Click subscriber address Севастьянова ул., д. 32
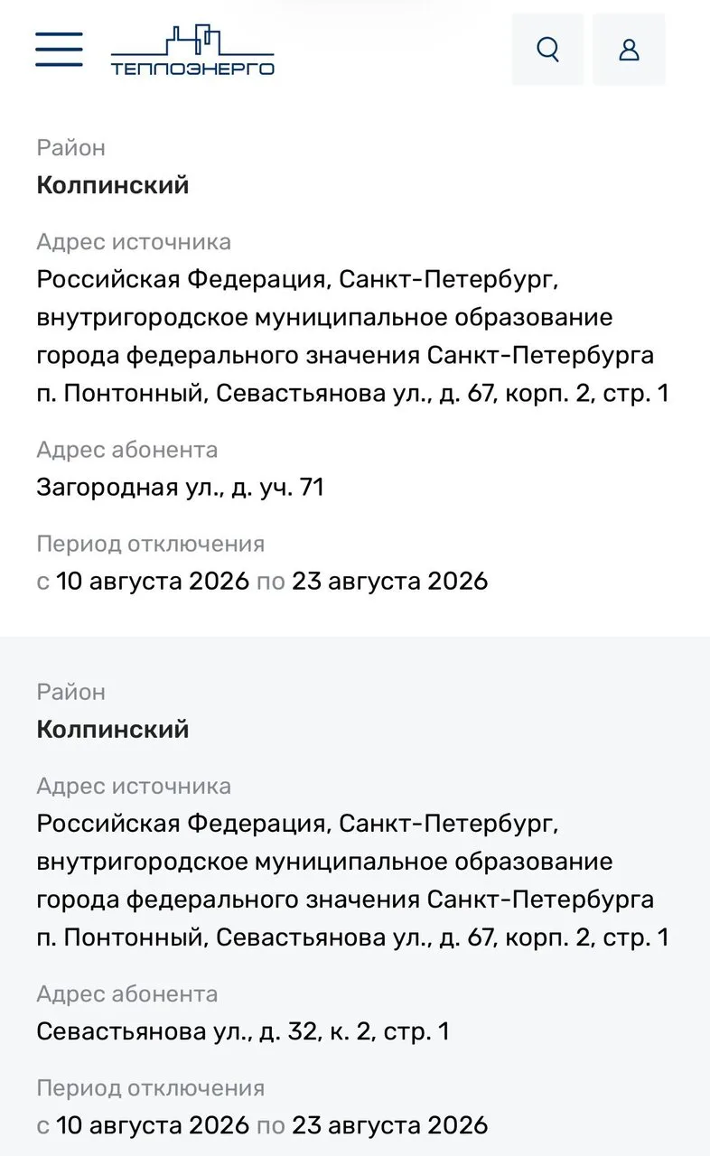 point(243,1031)
